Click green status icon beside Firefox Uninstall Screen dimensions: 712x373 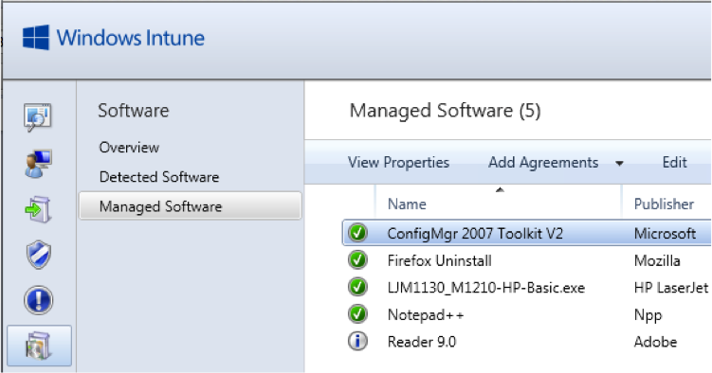357,260
